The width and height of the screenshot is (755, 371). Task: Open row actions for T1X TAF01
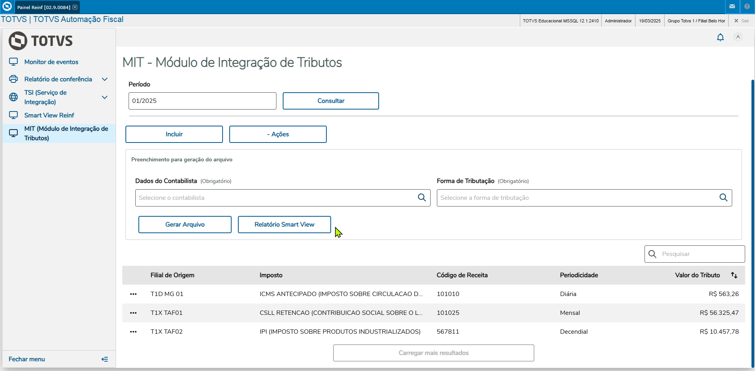tap(133, 313)
